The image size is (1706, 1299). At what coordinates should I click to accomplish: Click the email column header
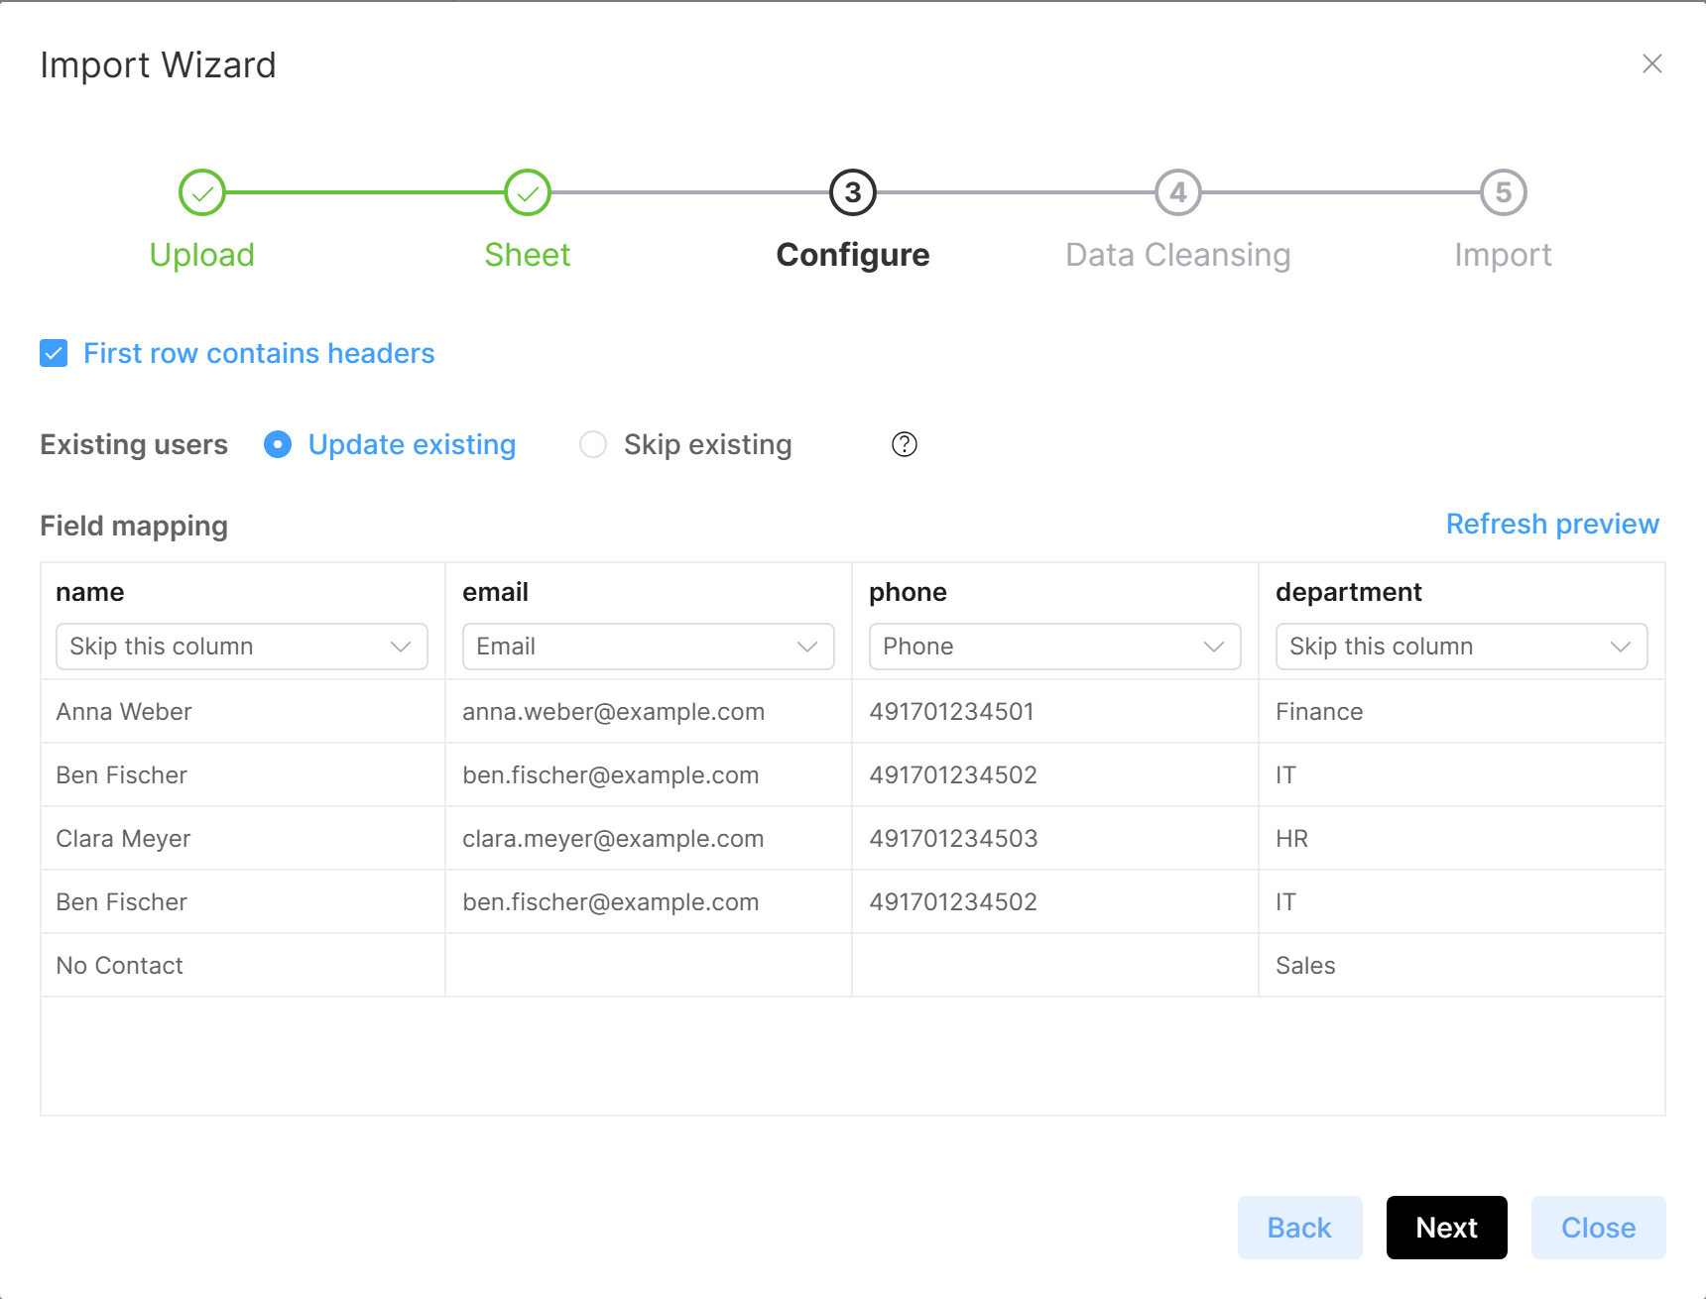click(495, 592)
